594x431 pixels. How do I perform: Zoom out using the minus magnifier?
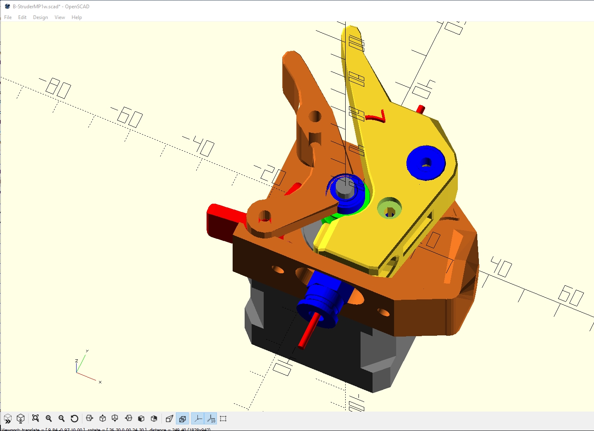tap(62, 419)
